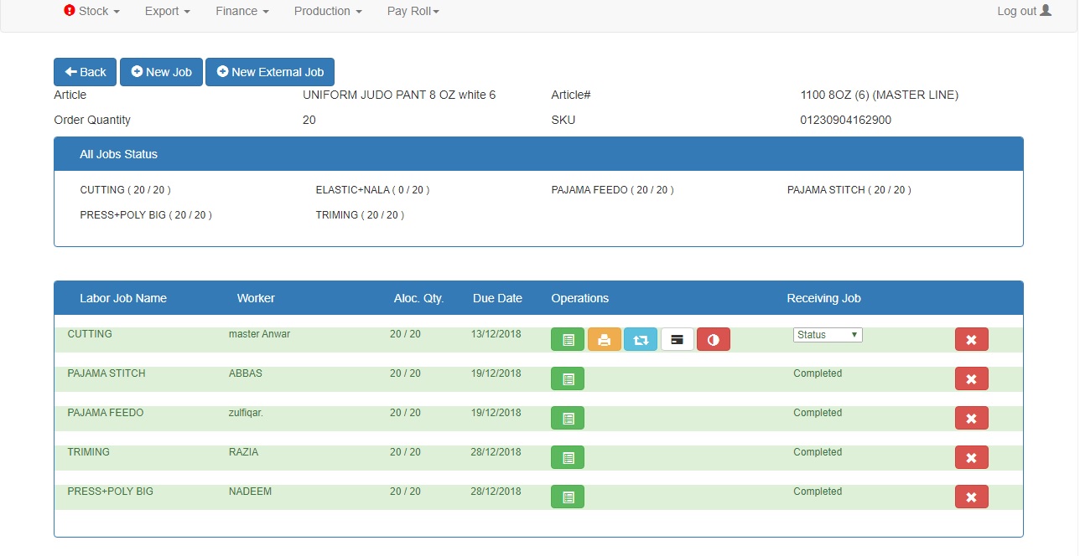Expand the Stock menu
Screen dimensions: 1080x556
[x=92, y=11]
